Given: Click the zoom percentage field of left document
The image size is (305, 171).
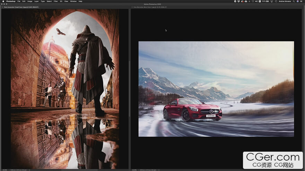Looking at the screenshot, I should (5, 170).
